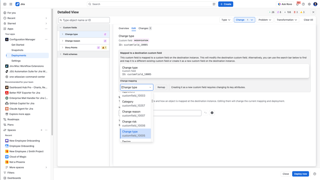320x180 pixels.
Task: Open Claude Agent for Jira
Action: coord(19,109)
